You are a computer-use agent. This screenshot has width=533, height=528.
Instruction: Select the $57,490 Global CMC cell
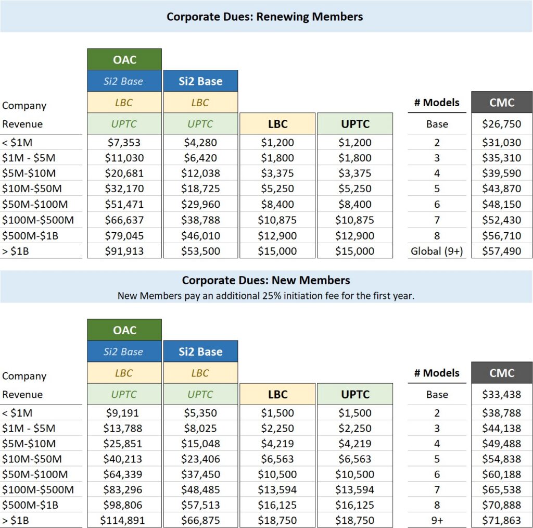502,251
